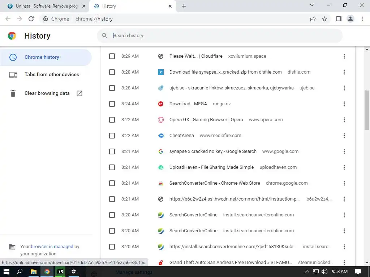Select the History tab
Viewport: 370px width, 277px height.
pos(132,6)
